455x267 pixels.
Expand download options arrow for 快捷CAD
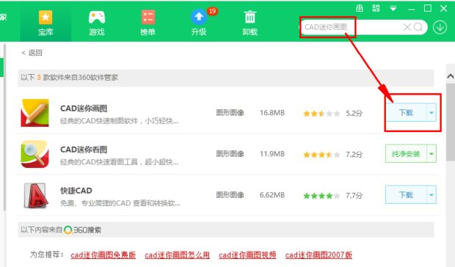click(x=432, y=195)
